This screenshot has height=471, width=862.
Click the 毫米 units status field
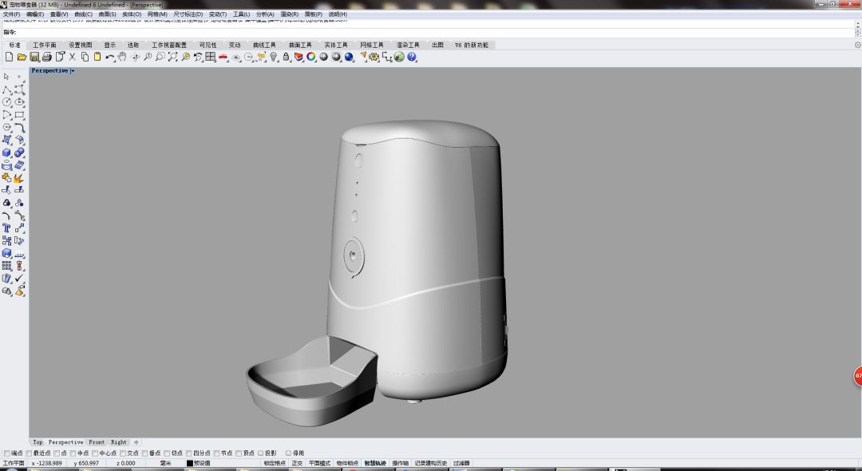165,463
